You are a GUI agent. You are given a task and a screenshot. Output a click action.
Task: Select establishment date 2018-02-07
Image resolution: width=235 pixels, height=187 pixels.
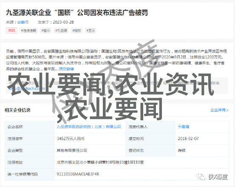[x=188, y=139]
